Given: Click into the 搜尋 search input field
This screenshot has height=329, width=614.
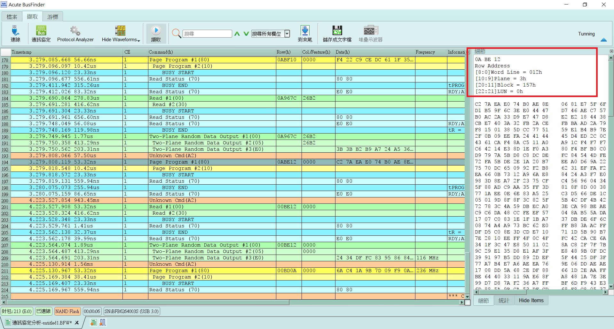Looking at the screenshot, I should click(x=207, y=34).
